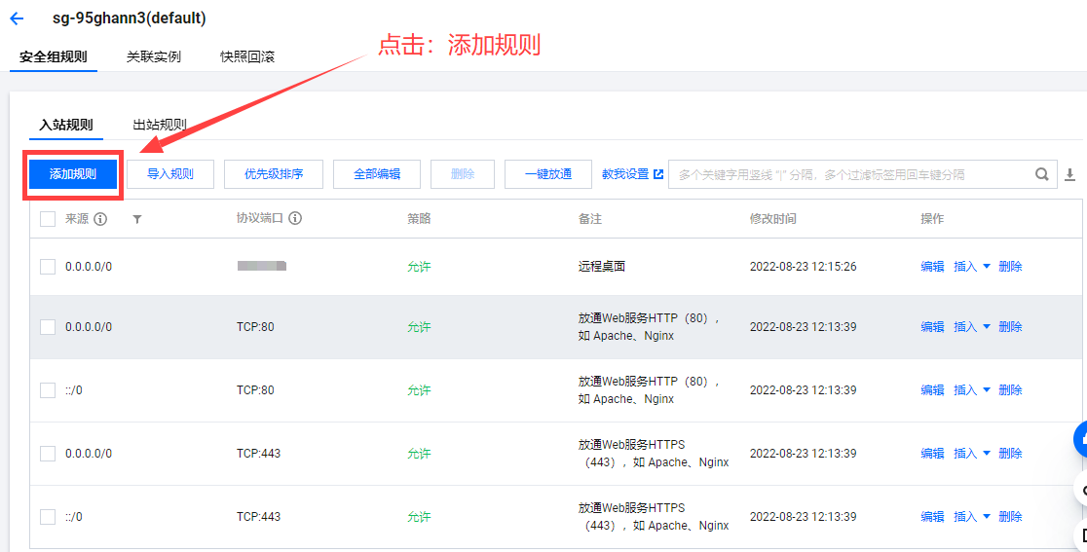Click the 添加规则 button
Screen dimensions: 1087x552
pyautogui.click(x=73, y=174)
